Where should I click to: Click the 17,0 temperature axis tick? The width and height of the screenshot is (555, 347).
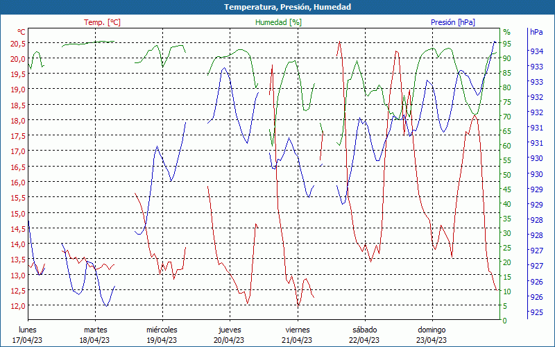click(18, 151)
